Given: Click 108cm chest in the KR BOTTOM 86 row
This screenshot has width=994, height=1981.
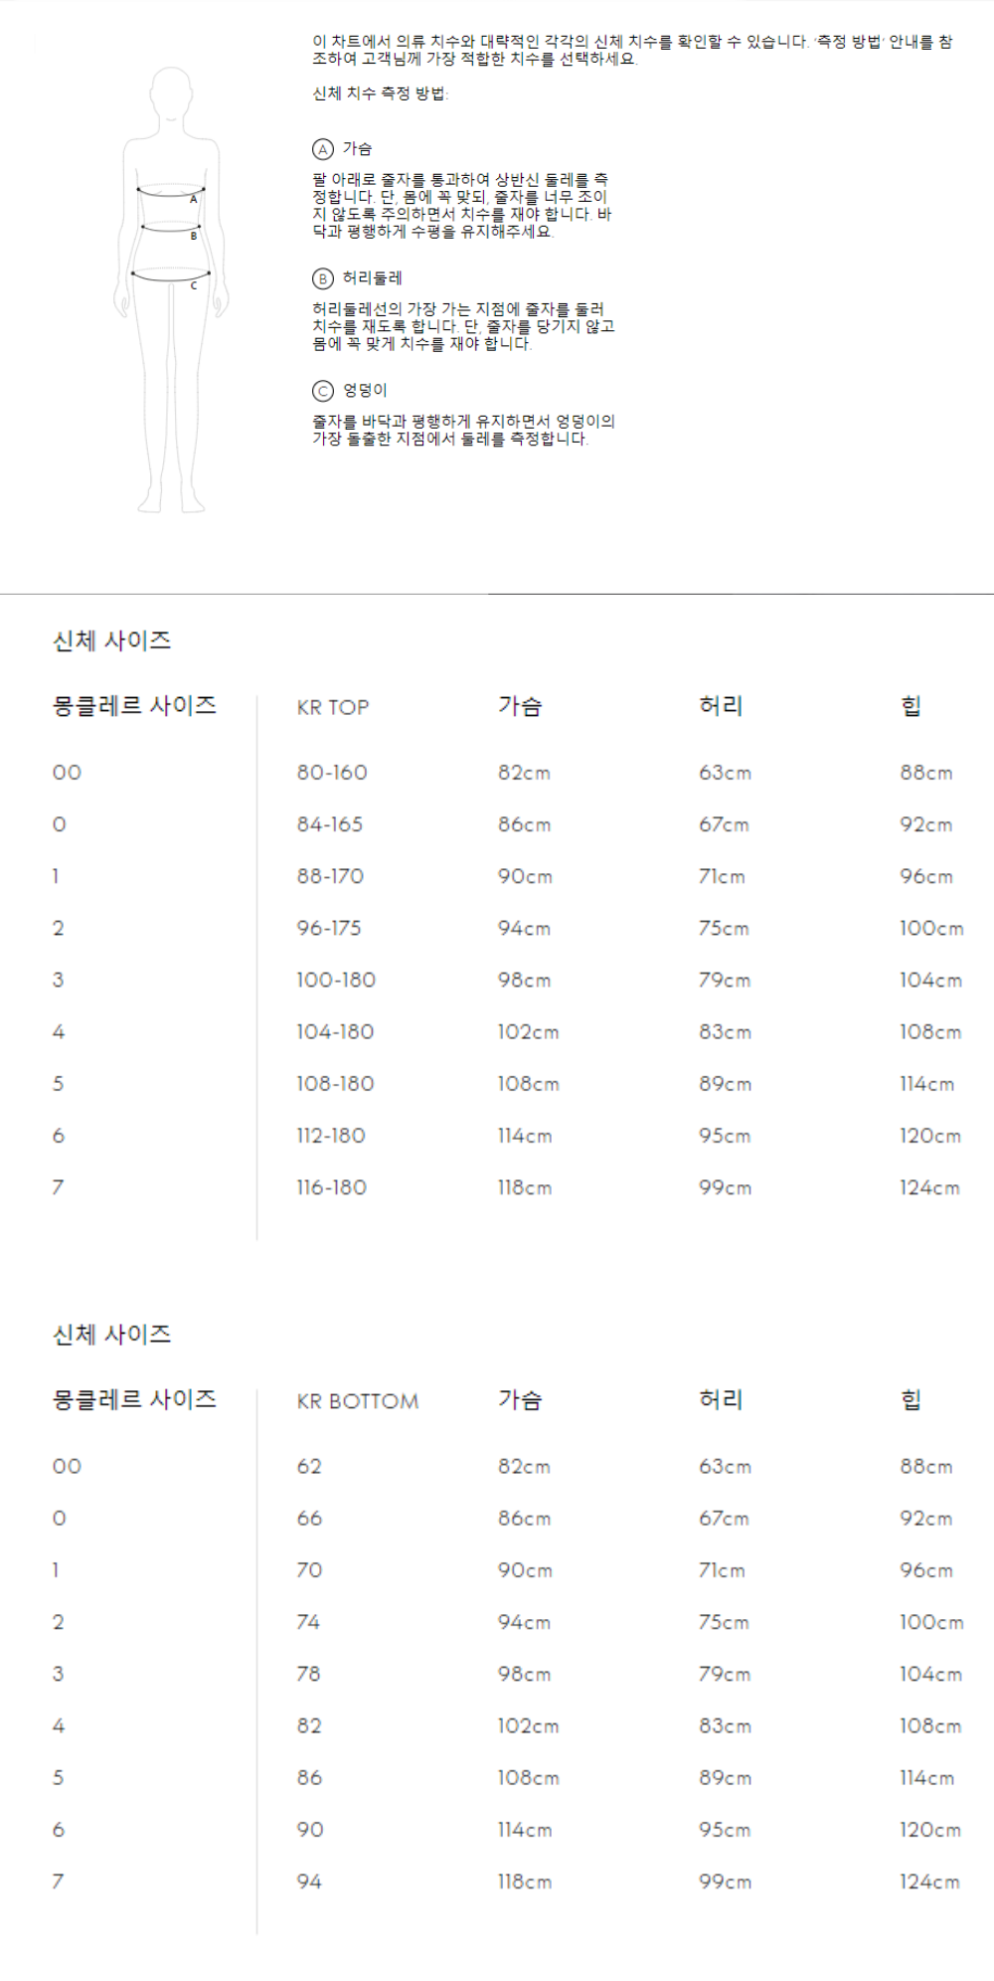Looking at the screenshot, I should tap(528, 1776).
